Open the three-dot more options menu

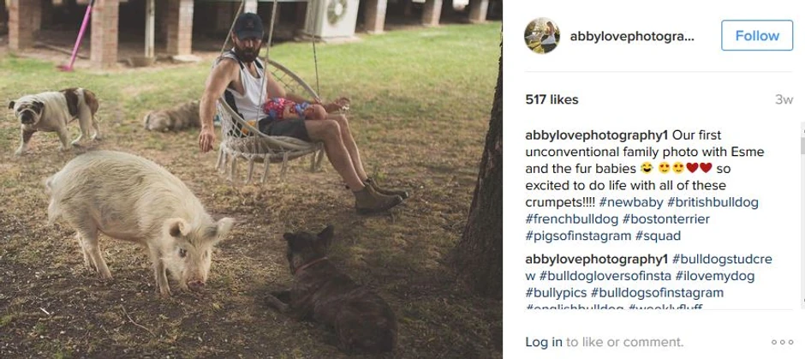tap(782, 342)
